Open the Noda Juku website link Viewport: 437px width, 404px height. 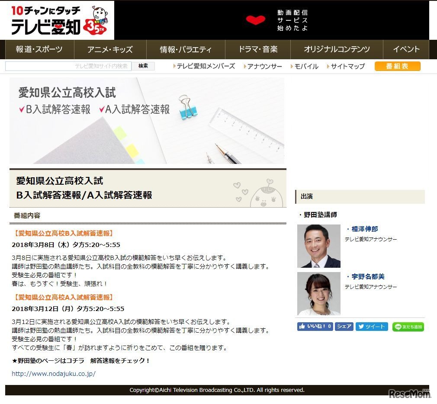click(53, 374)
